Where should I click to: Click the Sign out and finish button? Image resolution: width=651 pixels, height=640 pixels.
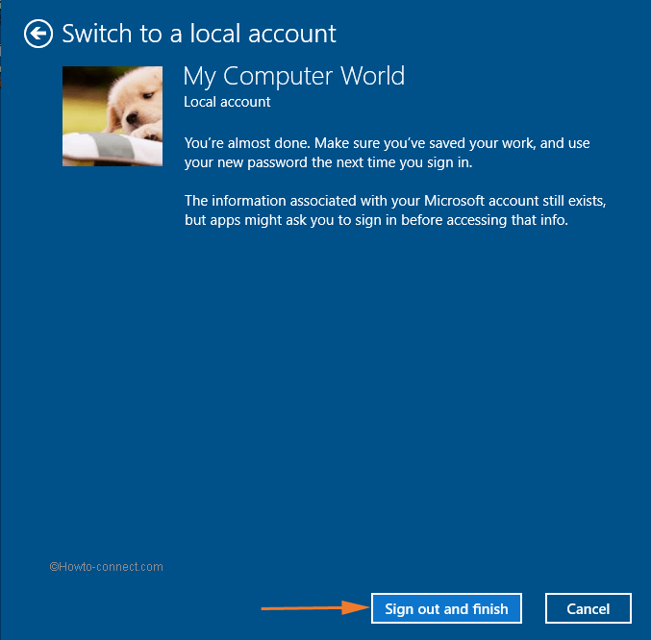[x=446, y=608]
